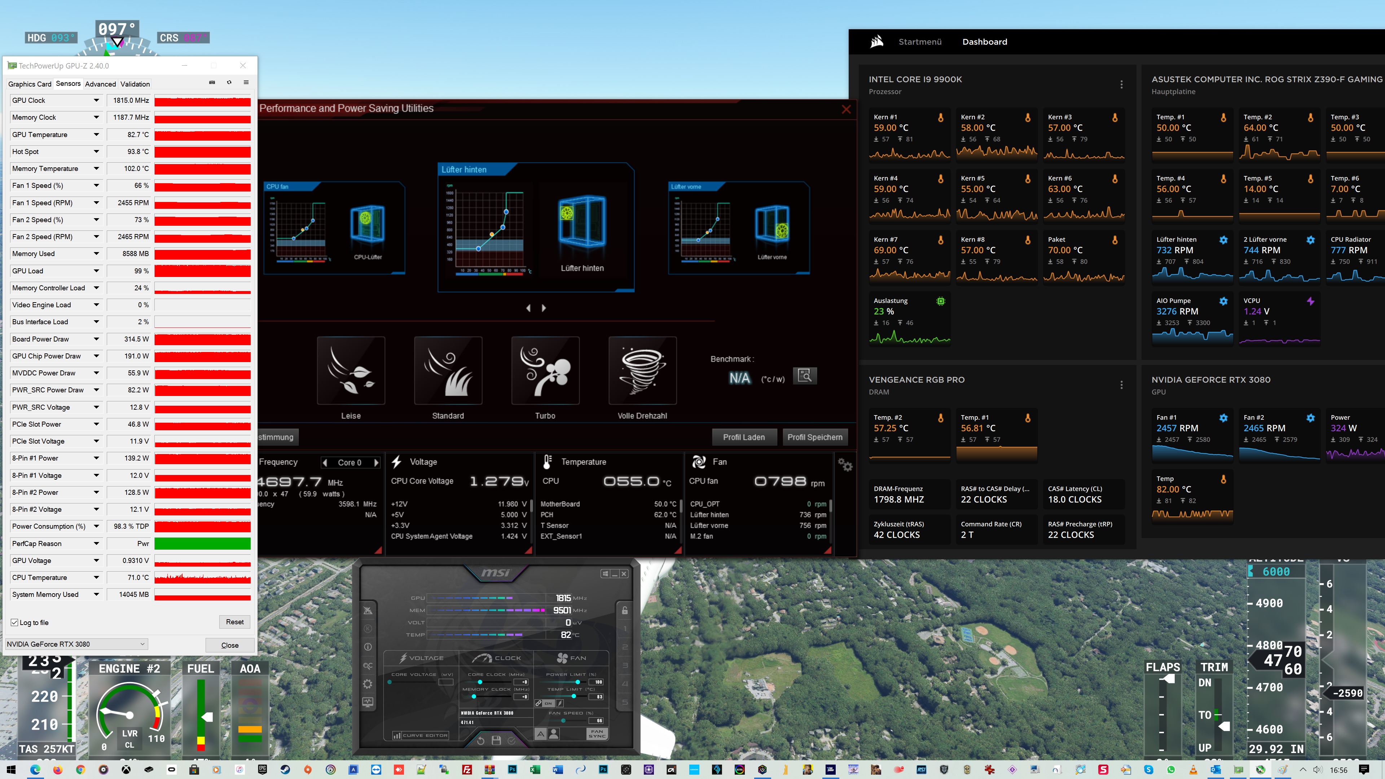Viewport: 1385px width, 779px height.
Task: Click the Afterburner profile lock icon
Action: click(x=624, y=610)
